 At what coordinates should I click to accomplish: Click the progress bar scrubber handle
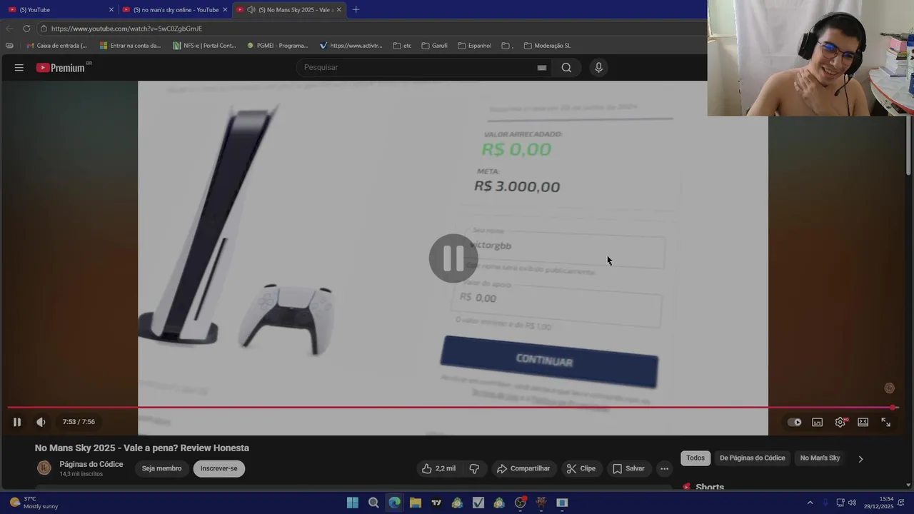pos(893,408)
